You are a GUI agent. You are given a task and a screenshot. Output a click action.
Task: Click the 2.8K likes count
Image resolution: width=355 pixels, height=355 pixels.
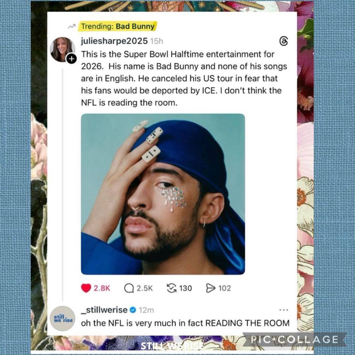[x=102, y=288]
